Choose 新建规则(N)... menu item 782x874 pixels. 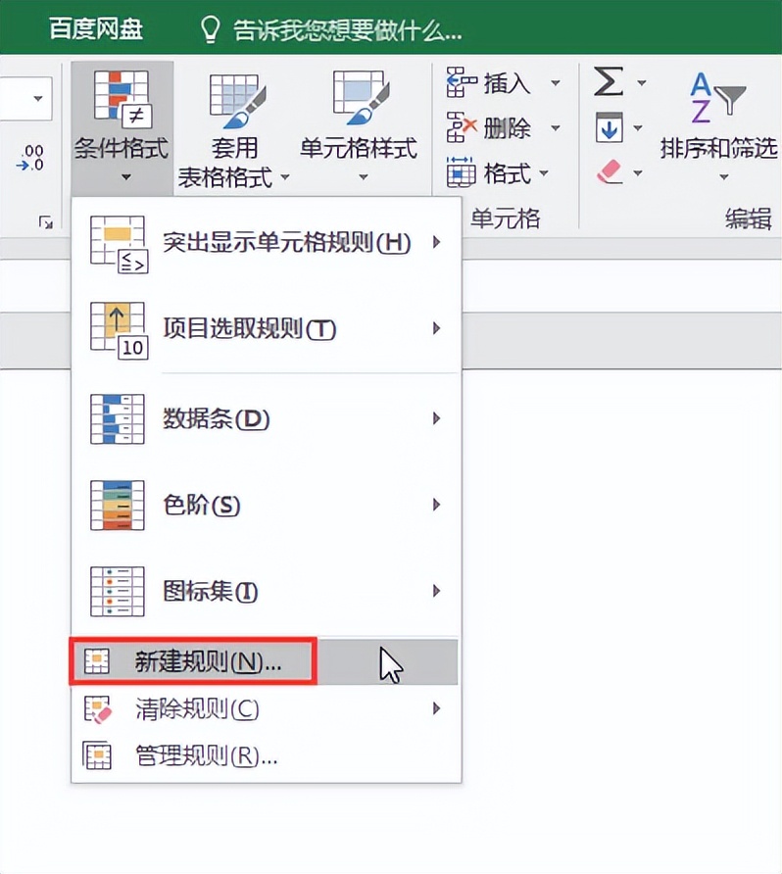(265, 661)
